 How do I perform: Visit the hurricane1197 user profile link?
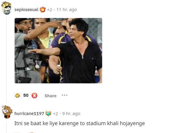coord(29,114)
